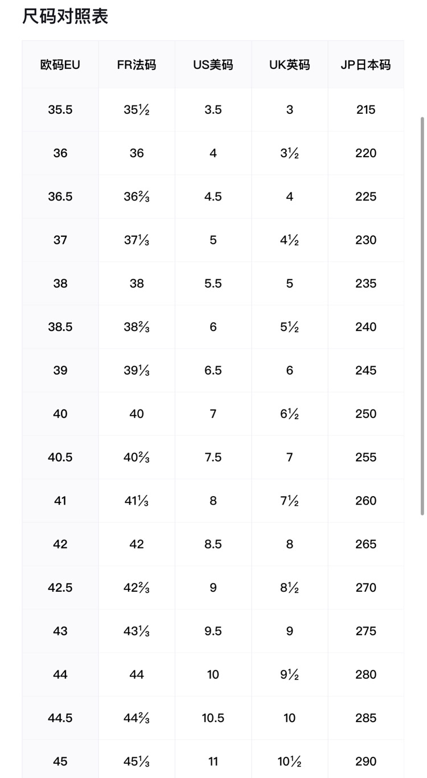Screen dimensions: 427x778
Task: Click the US美码 column header
Action: point(213,65)
